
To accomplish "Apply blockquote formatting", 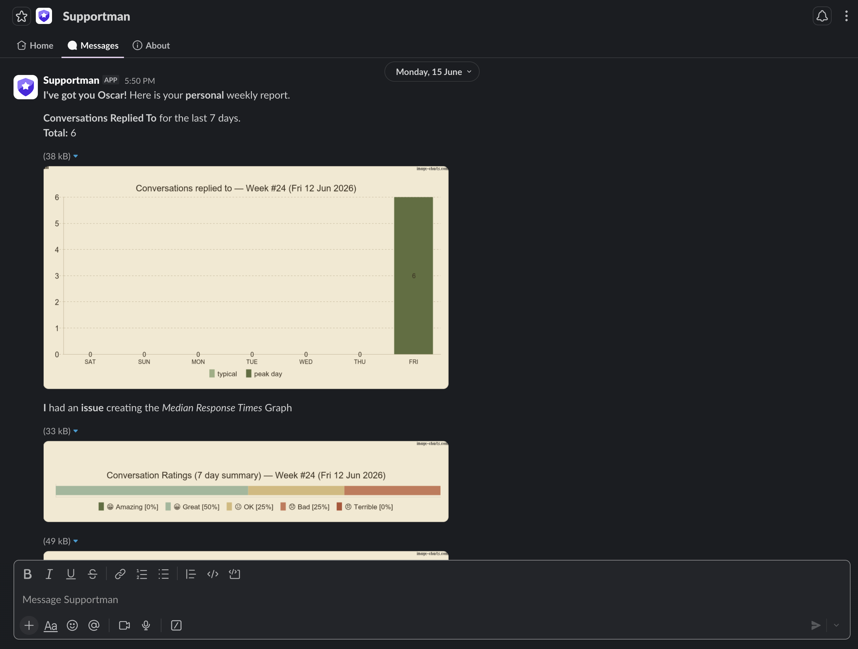I will coord(191,574).
